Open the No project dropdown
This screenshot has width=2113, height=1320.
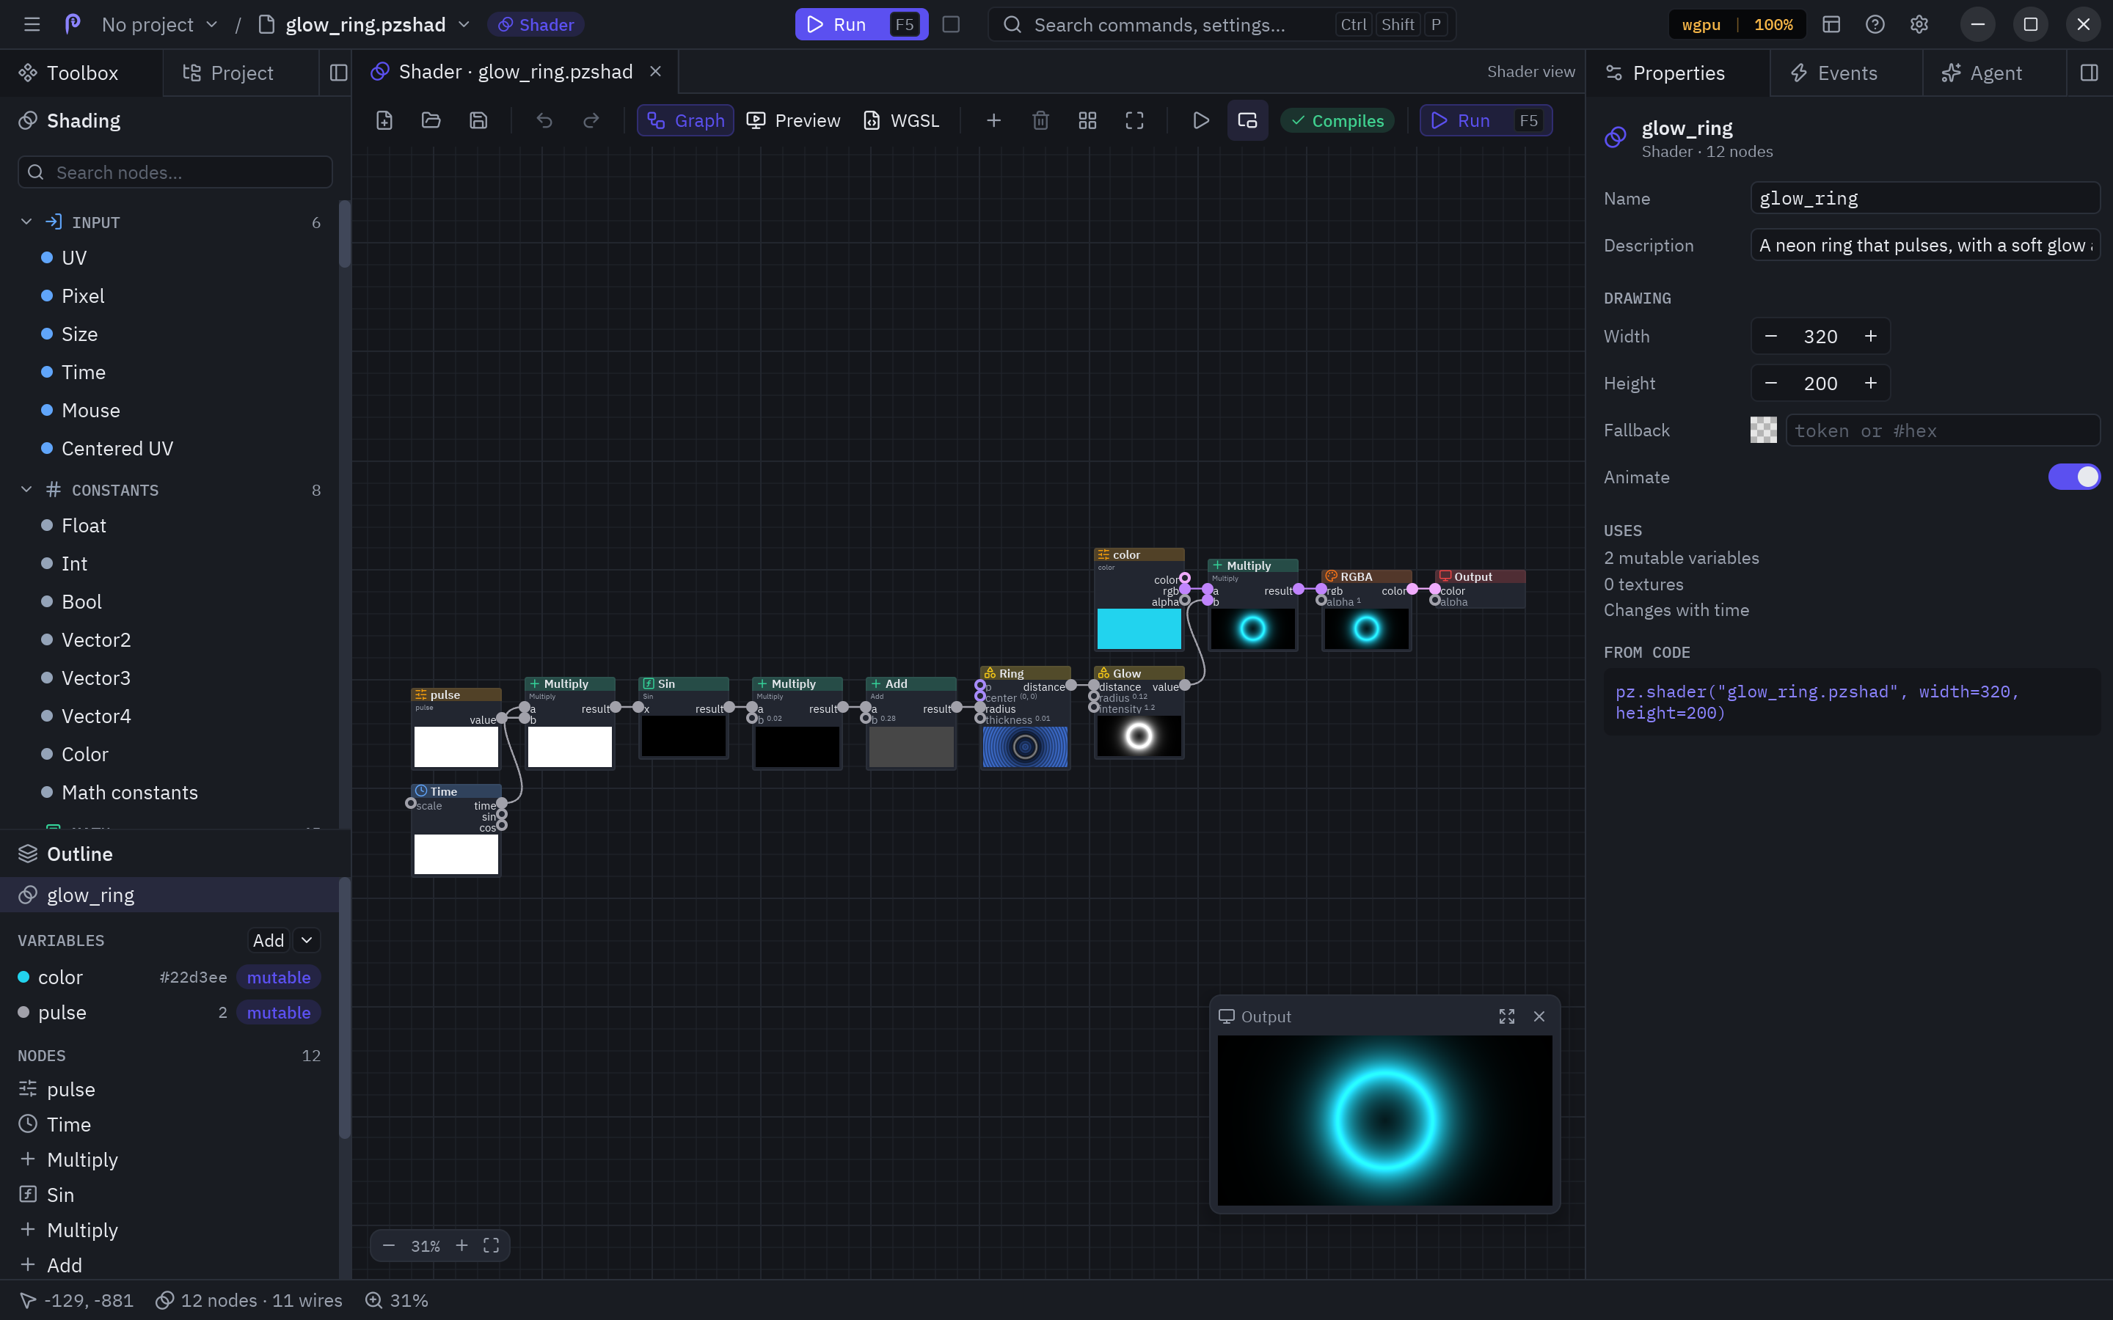coord(159,24)
